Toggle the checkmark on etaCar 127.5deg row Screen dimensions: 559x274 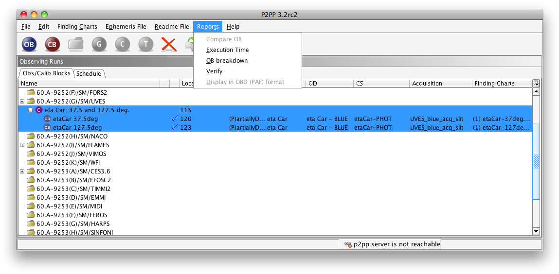point(174,128)
